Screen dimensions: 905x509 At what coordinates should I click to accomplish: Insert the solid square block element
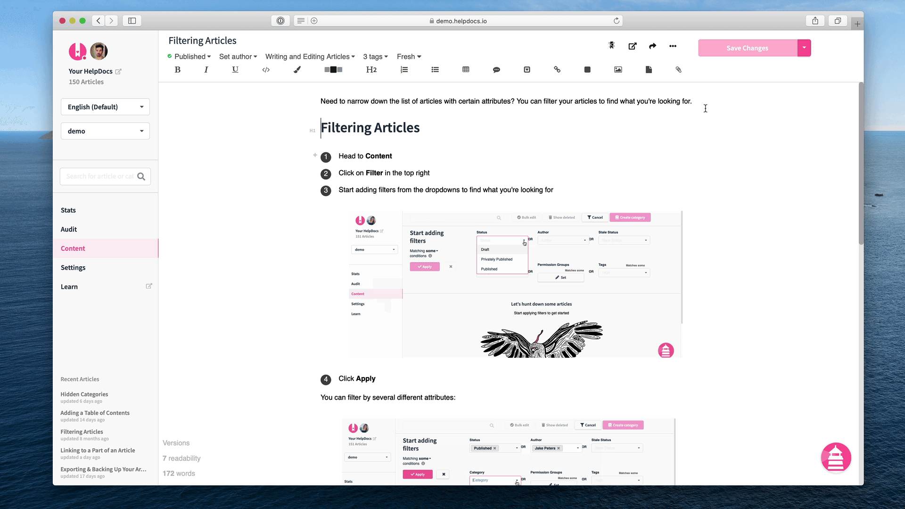click(587, 70)
